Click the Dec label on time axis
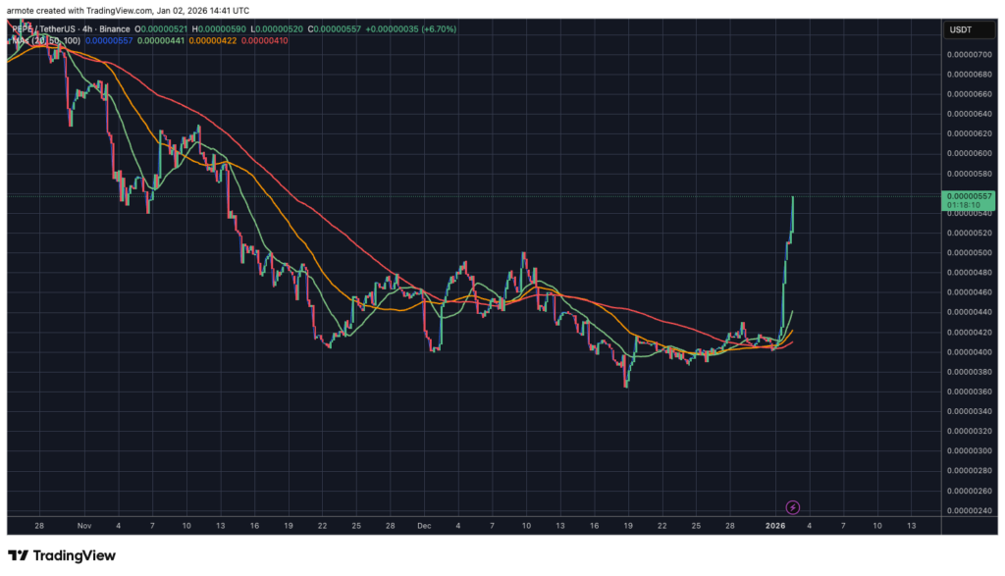 click(x=425, y=526)
